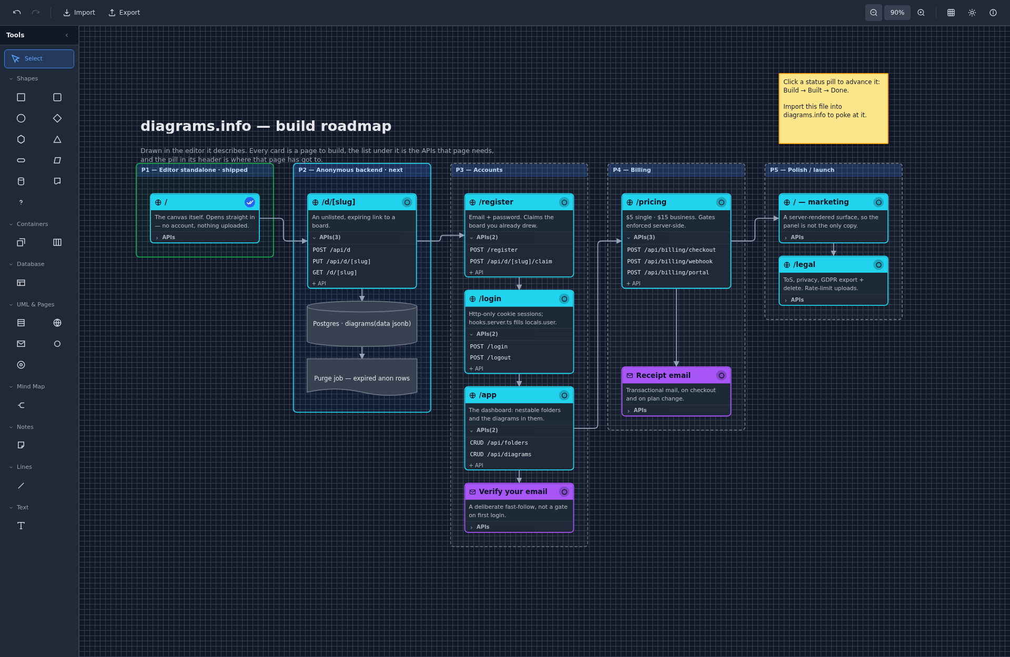This screenshot has width=1010, height=657.
Task: Advance status pill on /register card
Action: tap(564, 202)
